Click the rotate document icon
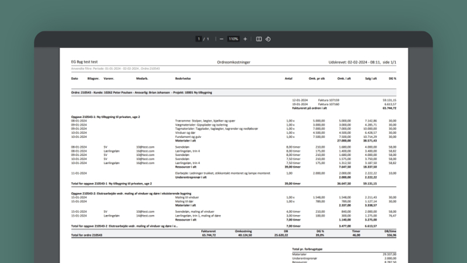467x263 pixels. pyautogui.click(x=268, y=39)
